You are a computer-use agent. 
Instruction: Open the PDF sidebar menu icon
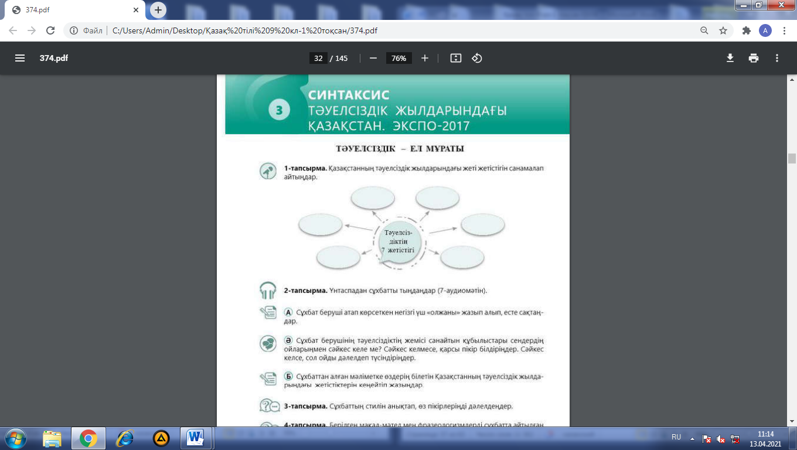coord(20,58)
